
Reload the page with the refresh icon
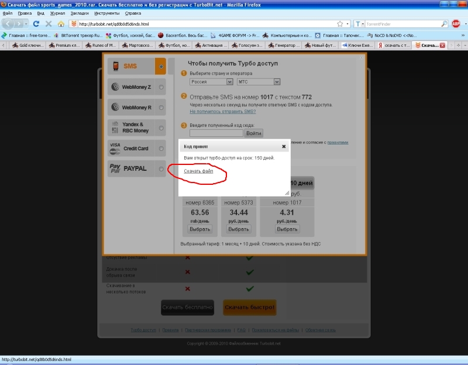click(36, 23)
